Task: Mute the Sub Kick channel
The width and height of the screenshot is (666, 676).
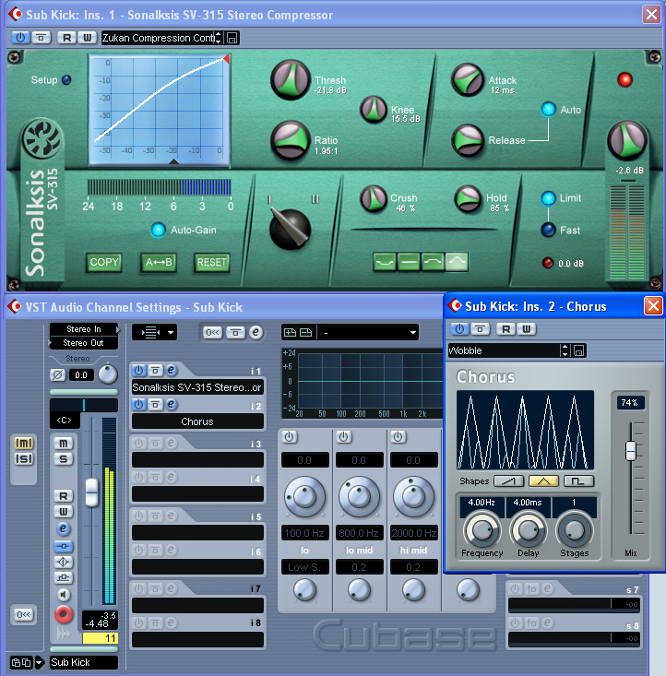Action: point(63,444)
